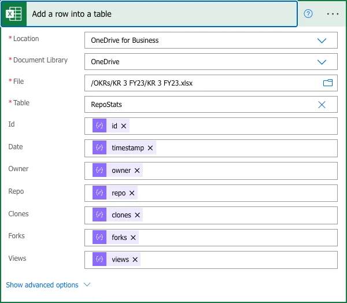The height and width of the screenshot is (303, 347).
Task: Select the timestamp token label
Action: point(128,148)
